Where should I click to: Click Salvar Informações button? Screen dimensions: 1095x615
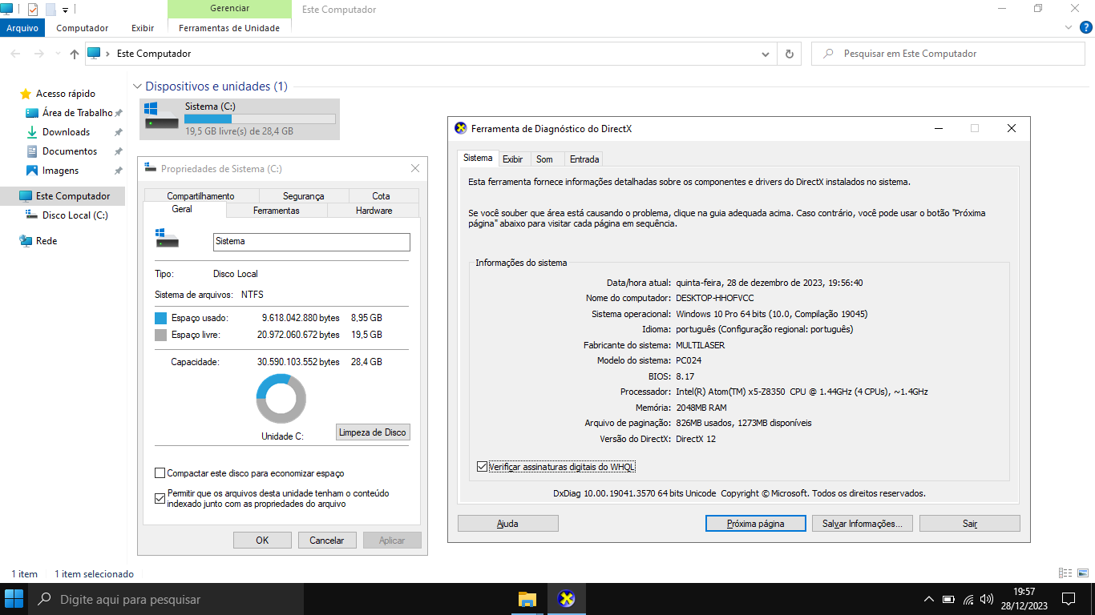click(863, 524)
